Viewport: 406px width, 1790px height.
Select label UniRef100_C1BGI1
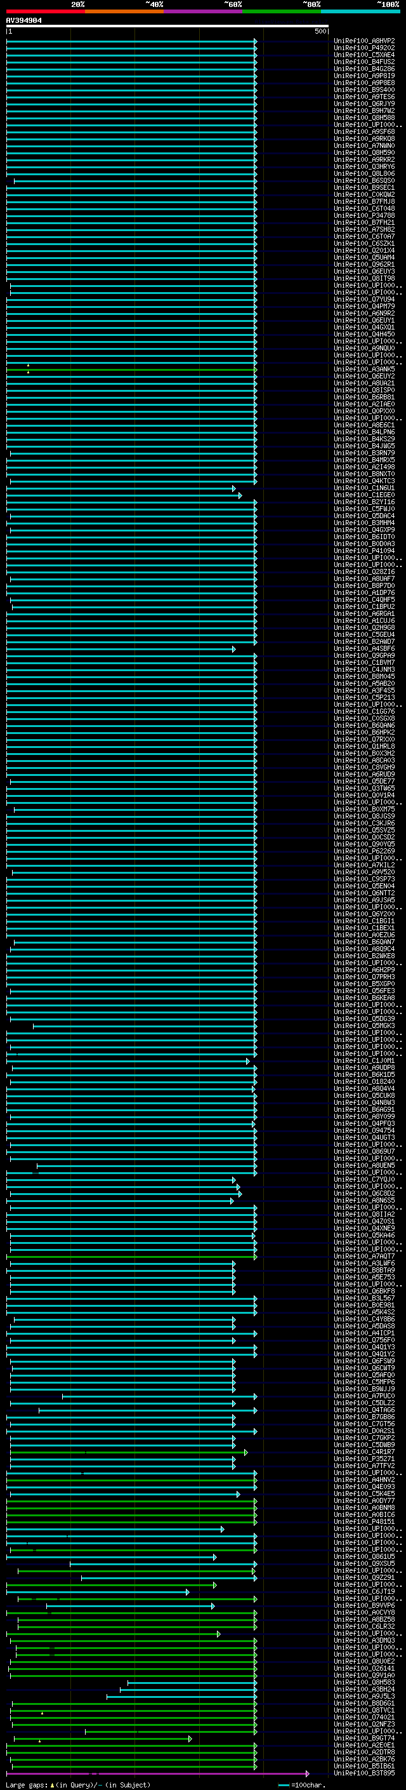coord(364,921)
